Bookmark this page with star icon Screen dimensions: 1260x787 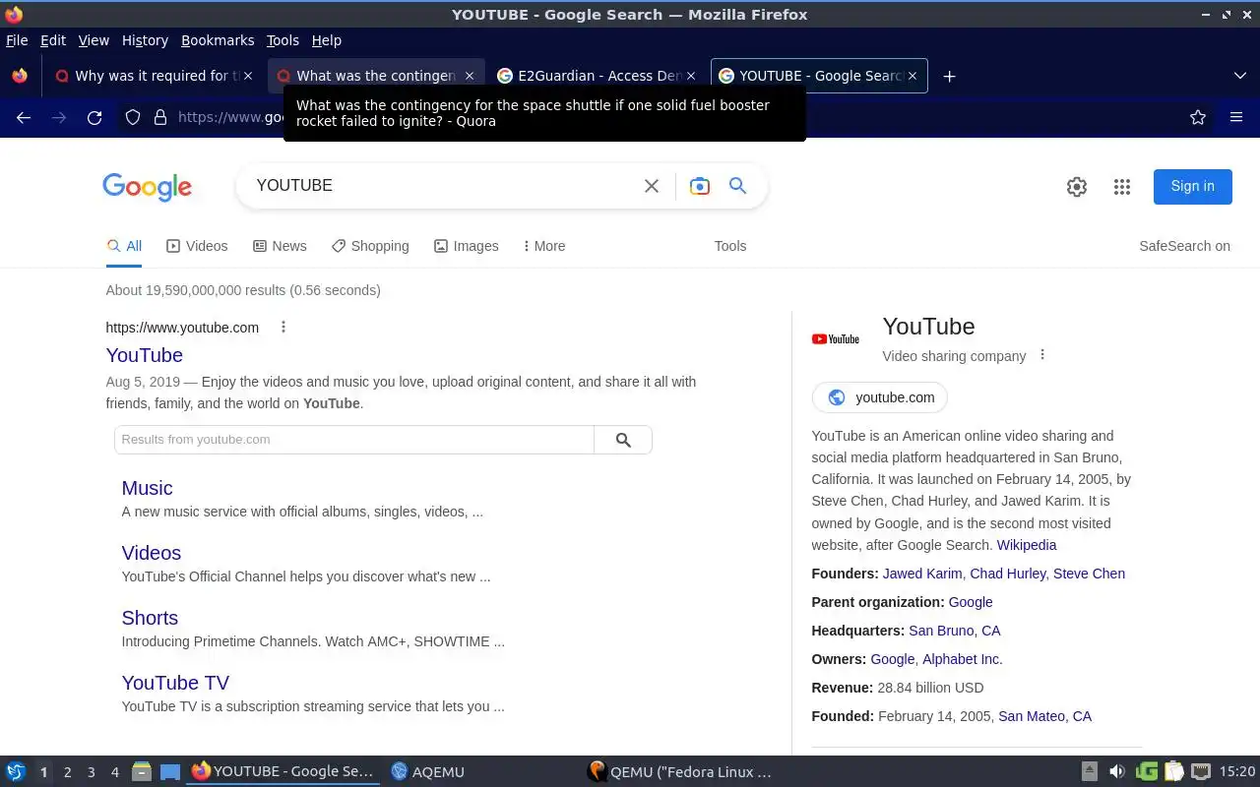click(1198, 117)
